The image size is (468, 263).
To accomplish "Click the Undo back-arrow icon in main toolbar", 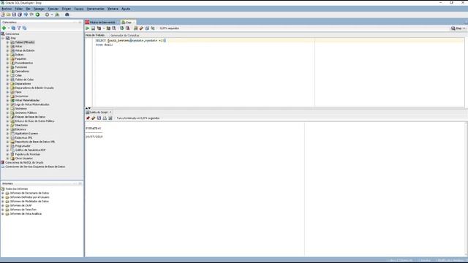I will coord(26,15).
